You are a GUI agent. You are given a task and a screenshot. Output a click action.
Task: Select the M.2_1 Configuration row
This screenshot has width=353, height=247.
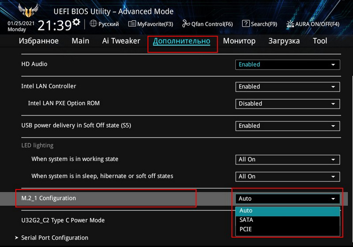pyautogui.click(x=106, y=198)
